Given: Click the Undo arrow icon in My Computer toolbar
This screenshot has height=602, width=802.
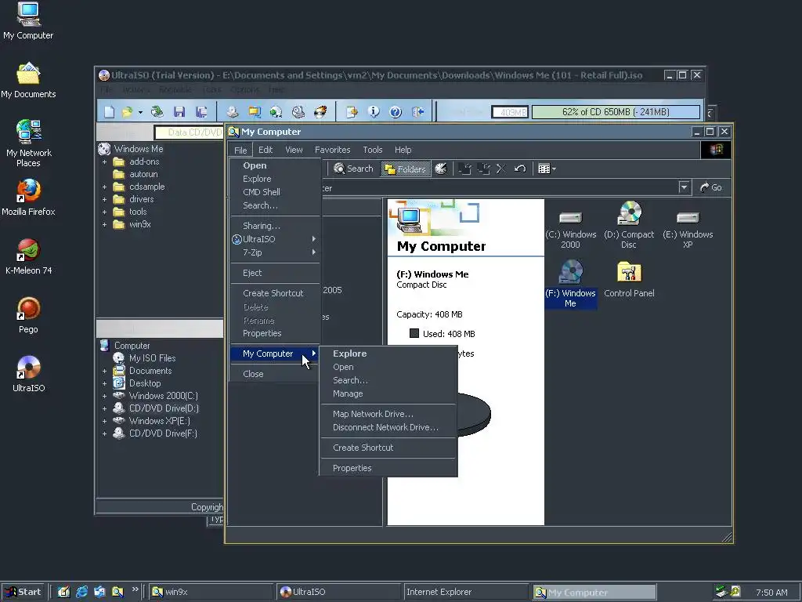Looking at the screenshot, I should 520,169.
